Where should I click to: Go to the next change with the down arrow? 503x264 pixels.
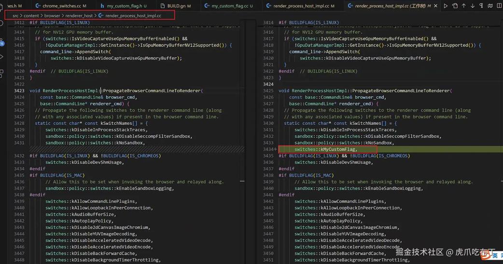pos(473,6)
